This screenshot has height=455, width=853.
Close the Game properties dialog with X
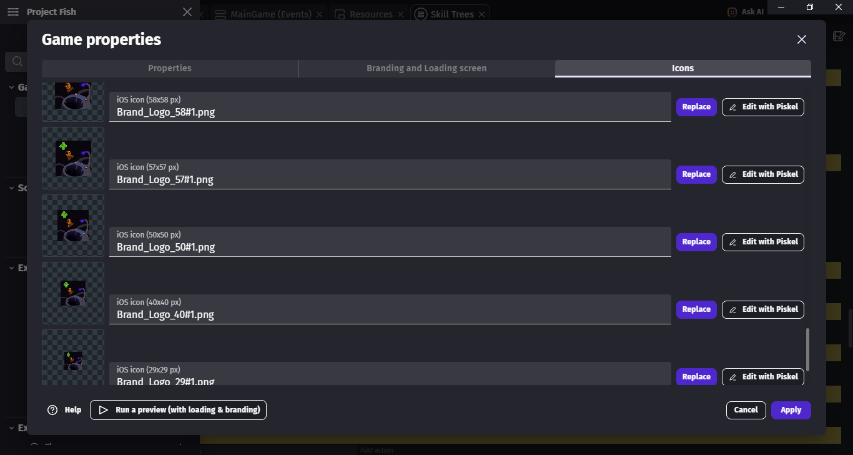pyautogui.click(x=802, y=39)
